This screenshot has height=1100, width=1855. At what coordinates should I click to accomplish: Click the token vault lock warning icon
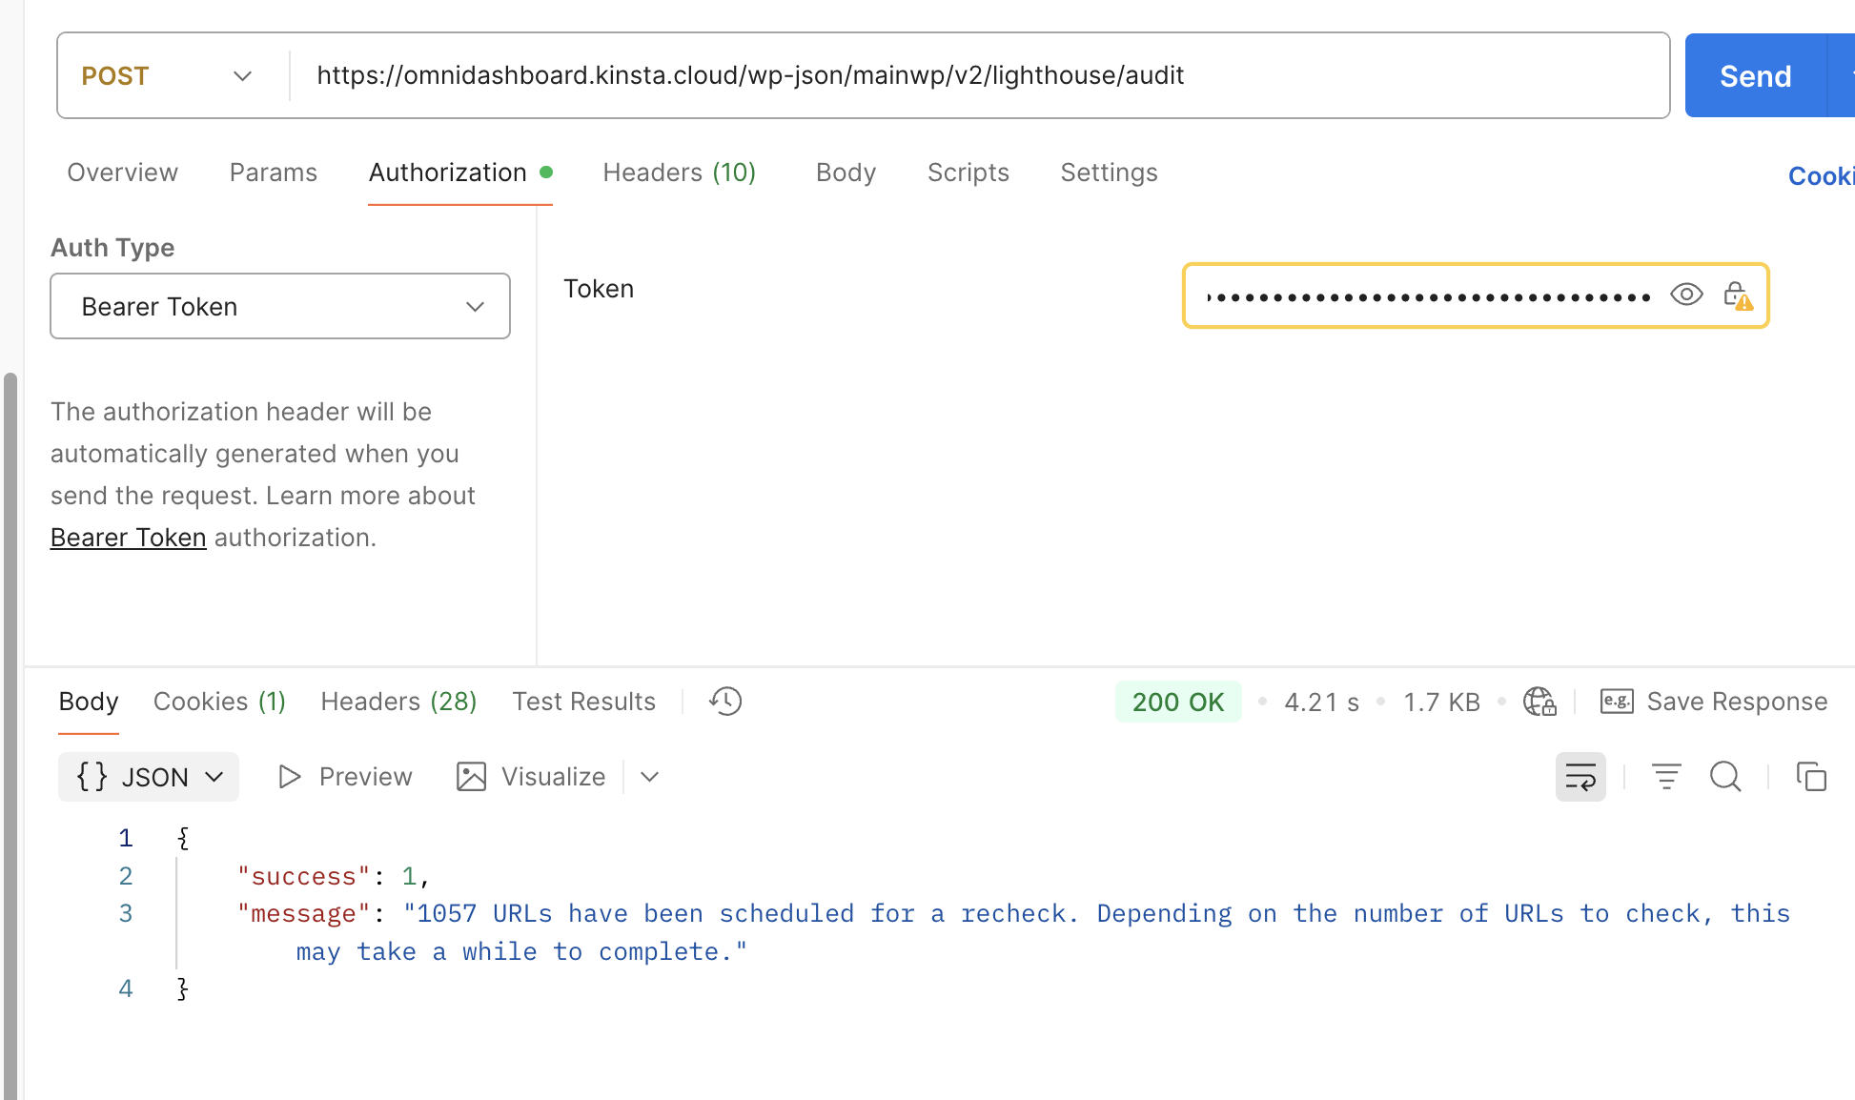(x=1737, y=295)
